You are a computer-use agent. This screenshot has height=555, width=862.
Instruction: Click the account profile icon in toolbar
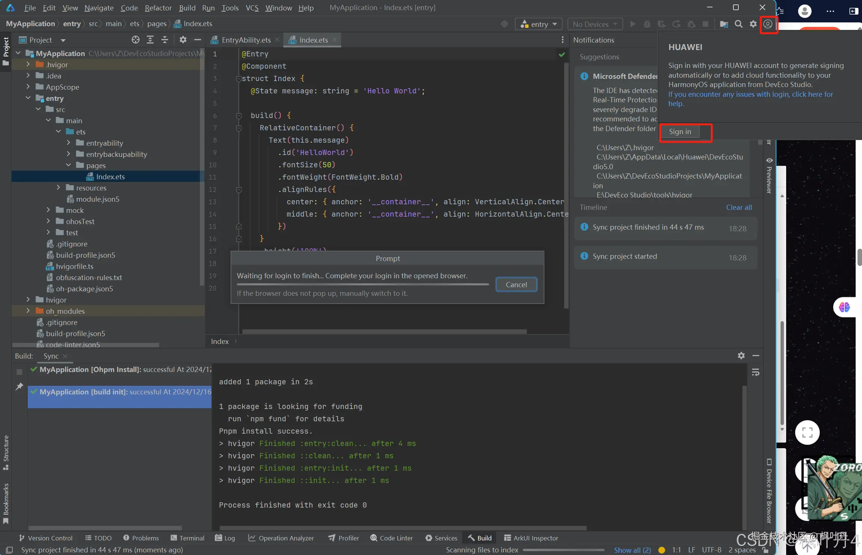coord(768,24)
